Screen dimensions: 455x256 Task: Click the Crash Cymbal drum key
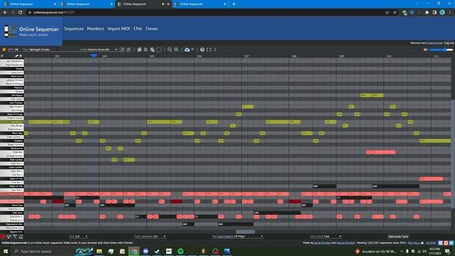pos(11,167)
